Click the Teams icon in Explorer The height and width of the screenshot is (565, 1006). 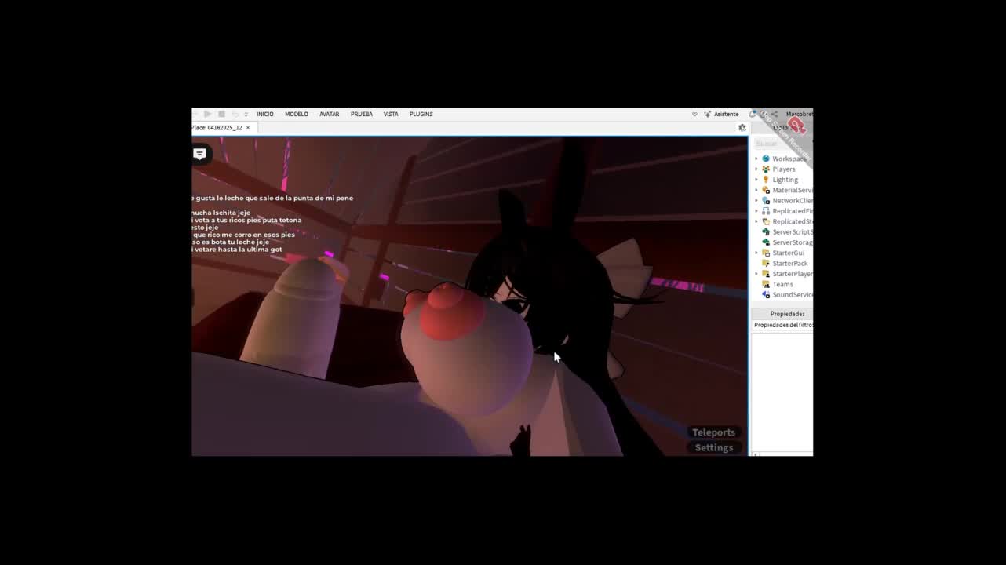tap(766, 284)
